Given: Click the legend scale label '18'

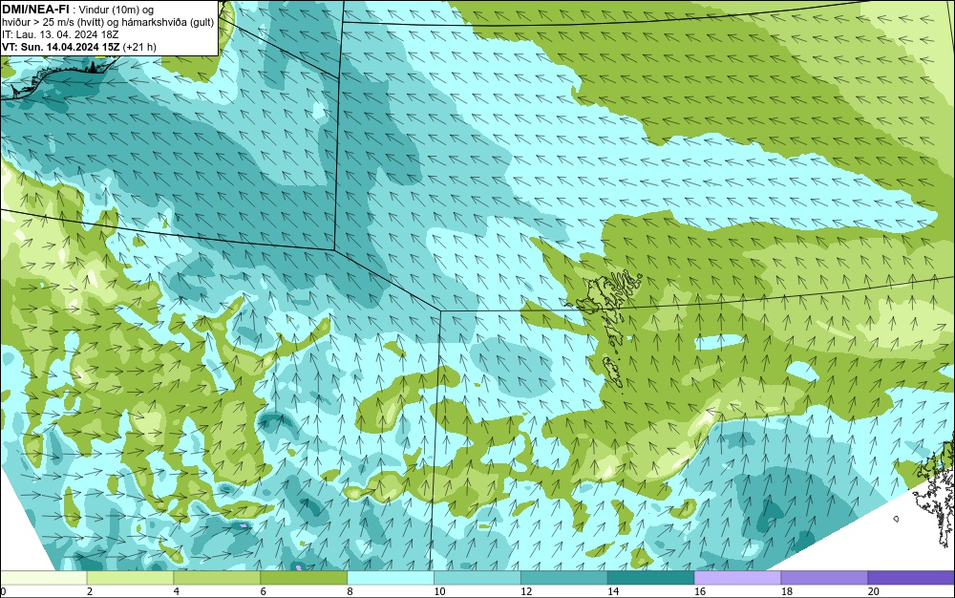Looking at the screenshot, I should point(787,591).
